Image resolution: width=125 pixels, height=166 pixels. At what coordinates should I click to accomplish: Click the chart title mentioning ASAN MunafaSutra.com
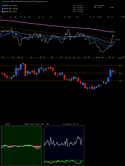pyautogui.click(x=25, y=2)
